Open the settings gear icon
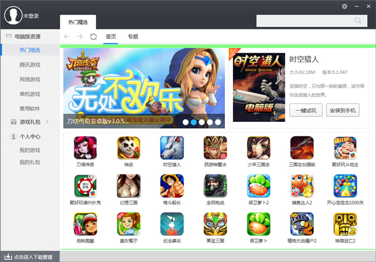376x262 pixels. (x=344, y=6)
